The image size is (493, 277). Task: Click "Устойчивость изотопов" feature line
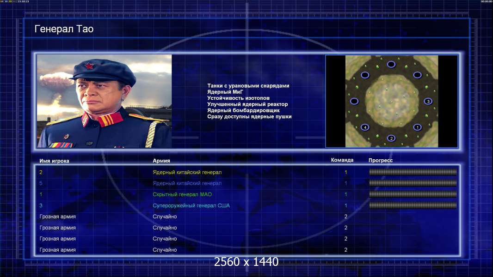tap(238, 98)
